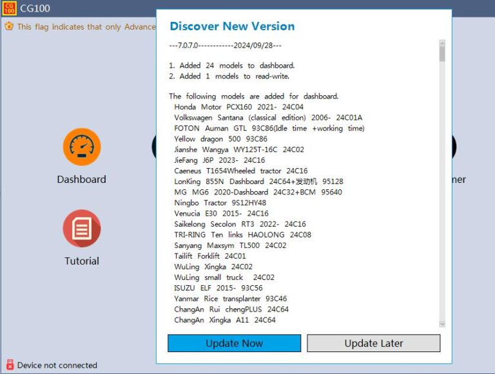Select the Tutorial text label

82,261
